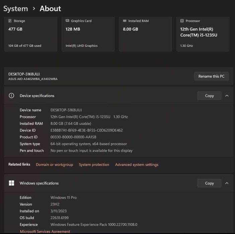The image size is (235, 234).
Task: Click the About page heading
Action: 50,9
